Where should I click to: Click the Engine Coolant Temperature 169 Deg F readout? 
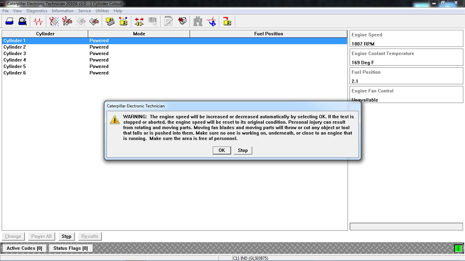(x=406, y=57)
